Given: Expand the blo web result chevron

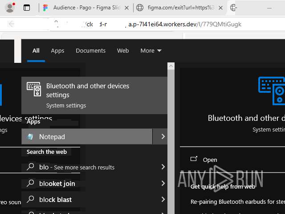Looking at the screenshot, I should coord(163,167).
